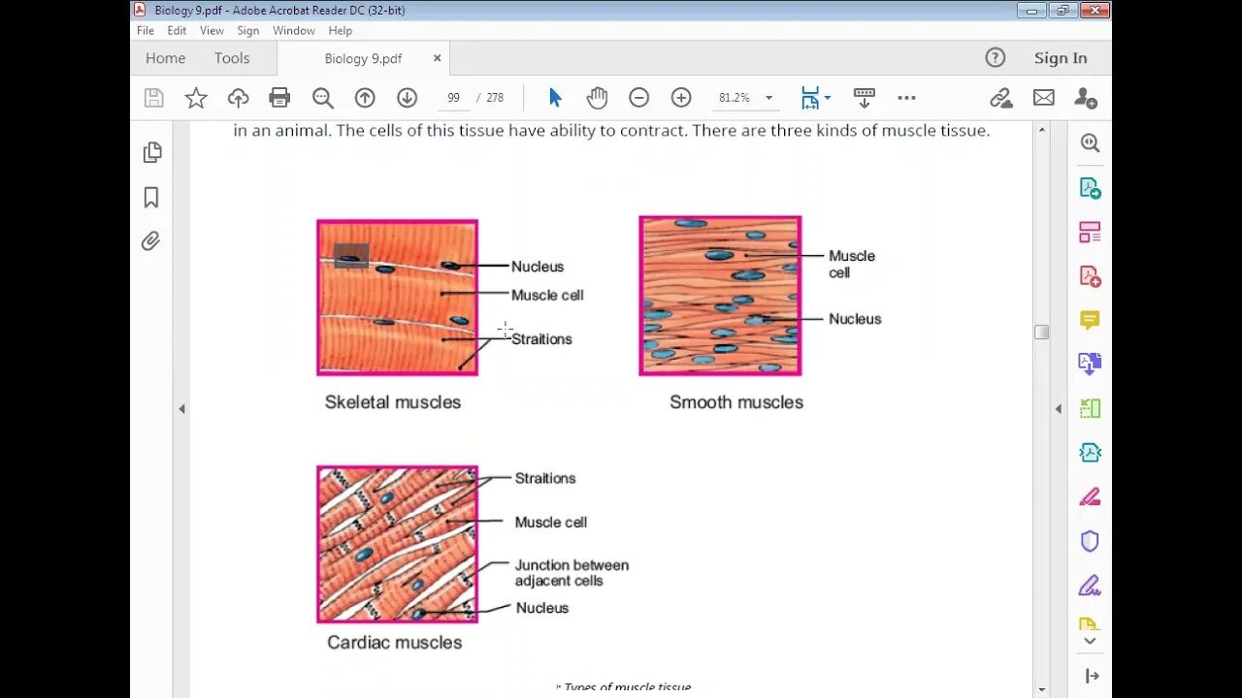Click the "Skeletal muscles" caption
The image size is (1242, 698).
pos(393,402)
